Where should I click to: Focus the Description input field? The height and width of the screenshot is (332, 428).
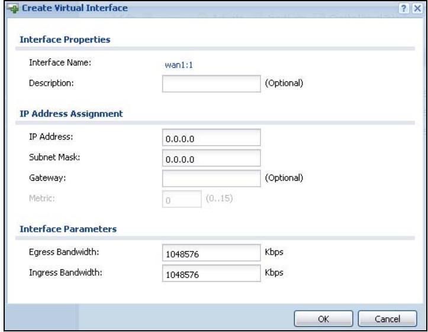211,84
